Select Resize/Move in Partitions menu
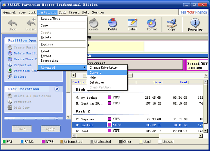This screenshot has width=210, height=151. tap(62, 18)
